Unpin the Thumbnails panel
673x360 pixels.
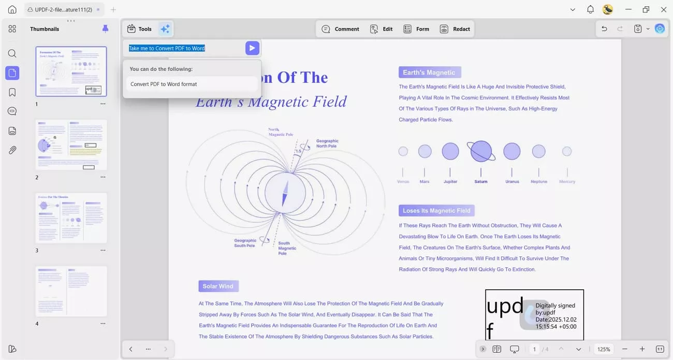click(105, 28)
